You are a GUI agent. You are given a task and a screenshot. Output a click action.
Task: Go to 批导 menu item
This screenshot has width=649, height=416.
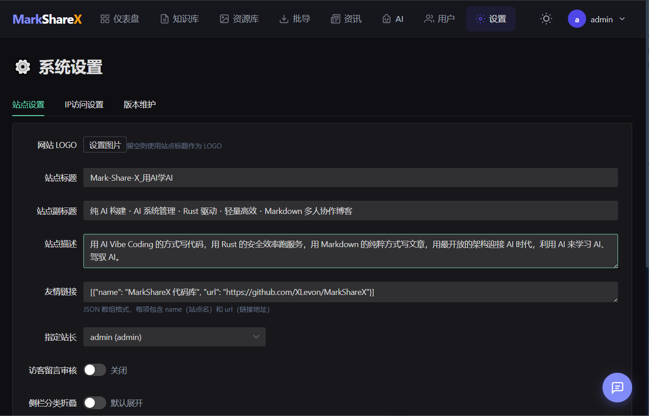295,19
